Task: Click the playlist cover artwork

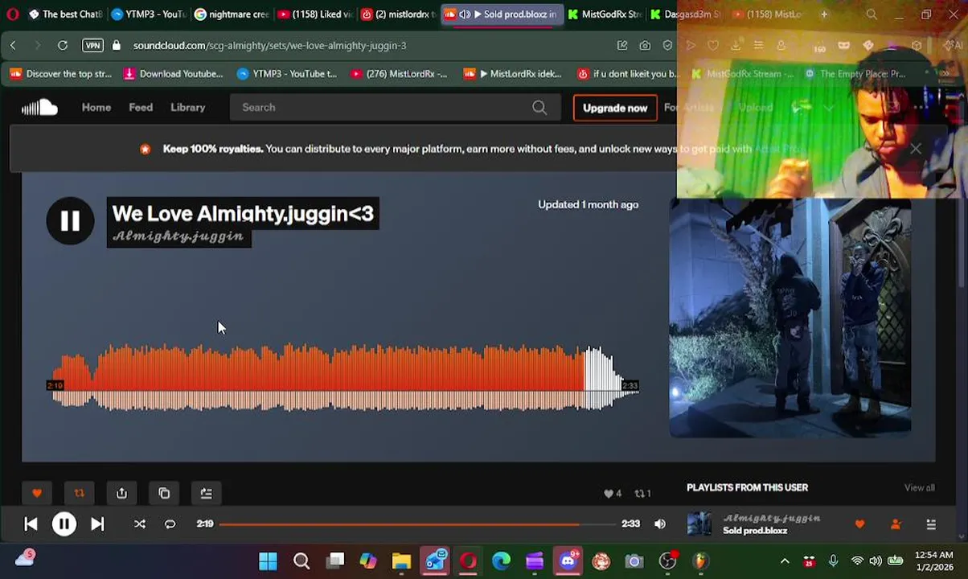Action: point(790,318)
